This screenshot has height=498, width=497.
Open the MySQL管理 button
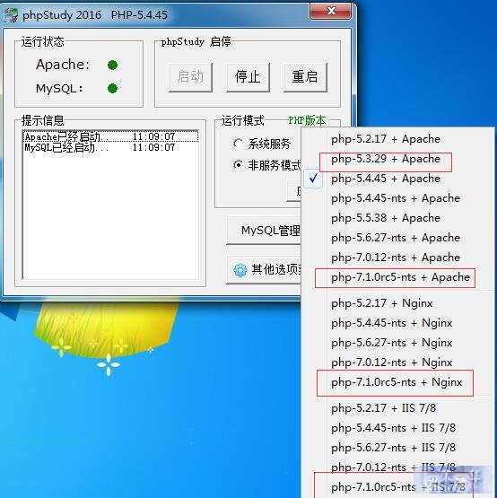click(264, 231)
